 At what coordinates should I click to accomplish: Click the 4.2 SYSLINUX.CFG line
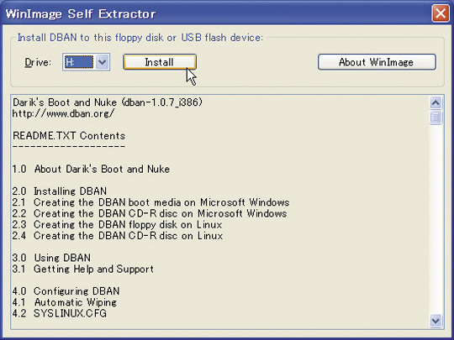click(x=60, y=313)
